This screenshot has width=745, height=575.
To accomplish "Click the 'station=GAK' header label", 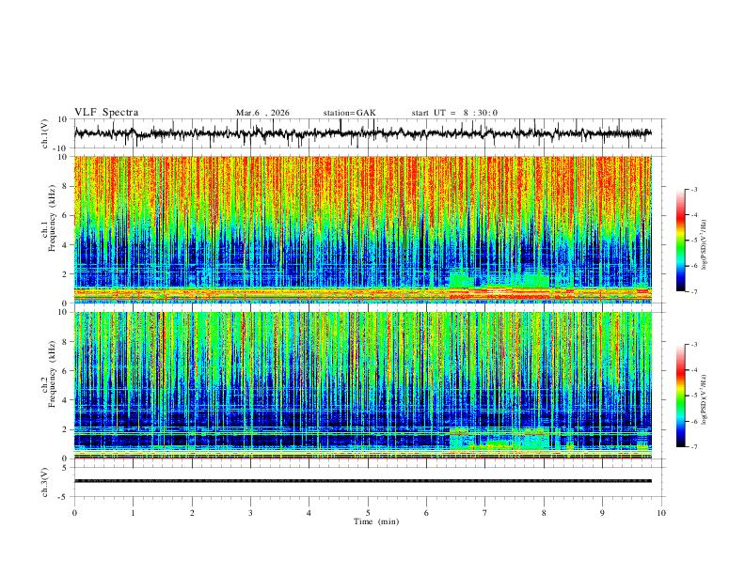I will (349, 113).
